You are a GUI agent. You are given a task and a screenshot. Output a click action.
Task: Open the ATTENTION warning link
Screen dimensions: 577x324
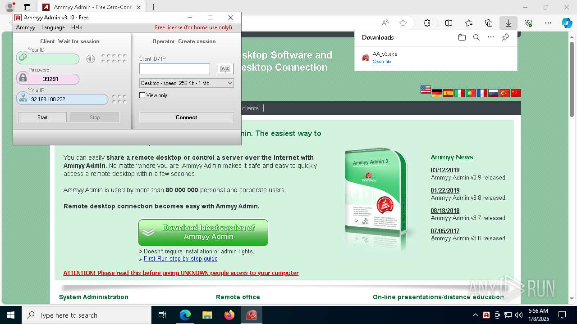(181, 273)
